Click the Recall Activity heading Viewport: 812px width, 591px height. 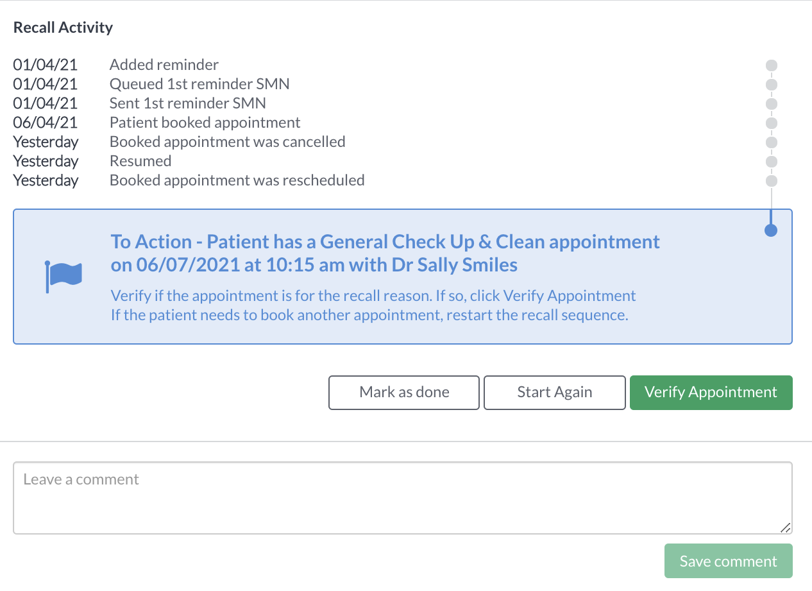click(63, 28)
